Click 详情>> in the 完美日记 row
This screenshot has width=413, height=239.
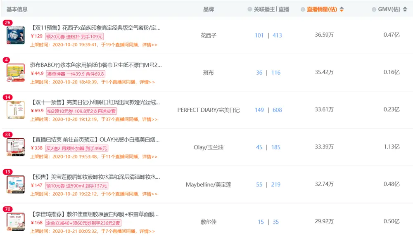150,120
